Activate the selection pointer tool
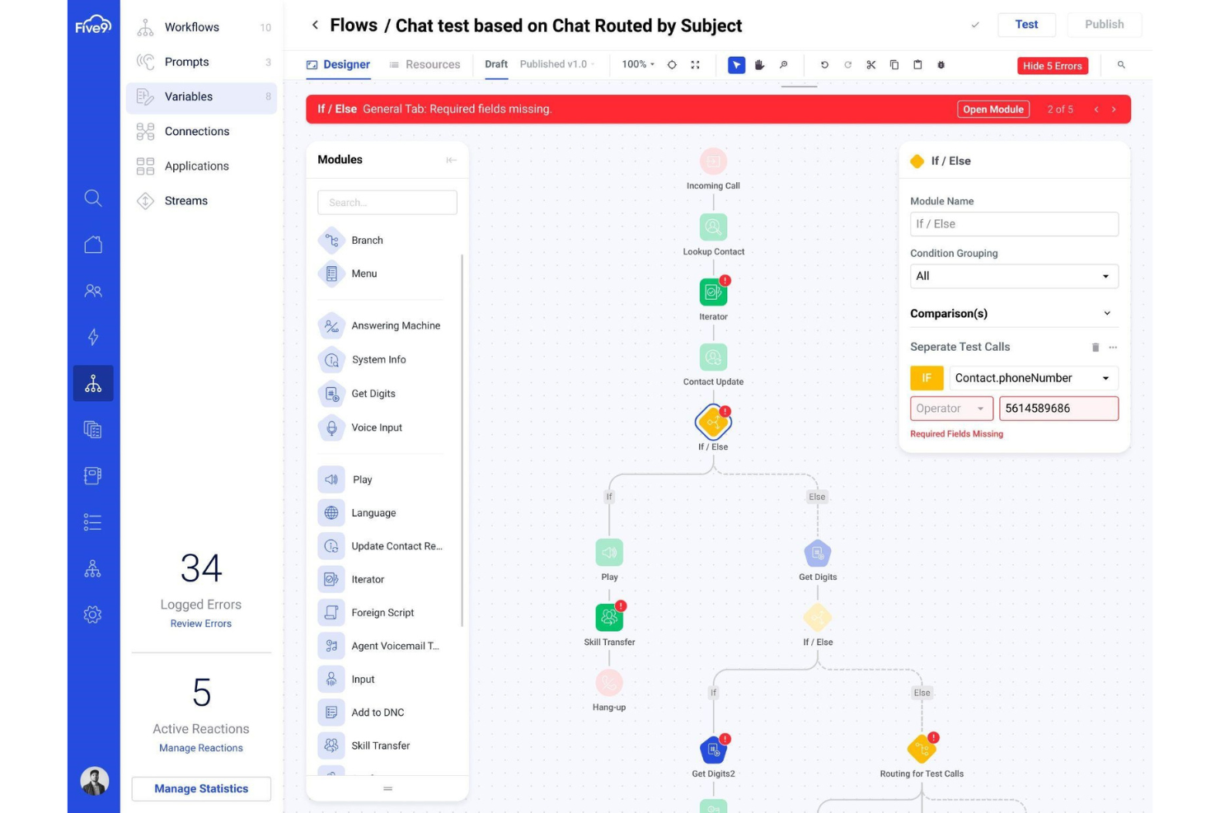The height and width of the screenshot is (813, 1220). [x=736, y=64]
